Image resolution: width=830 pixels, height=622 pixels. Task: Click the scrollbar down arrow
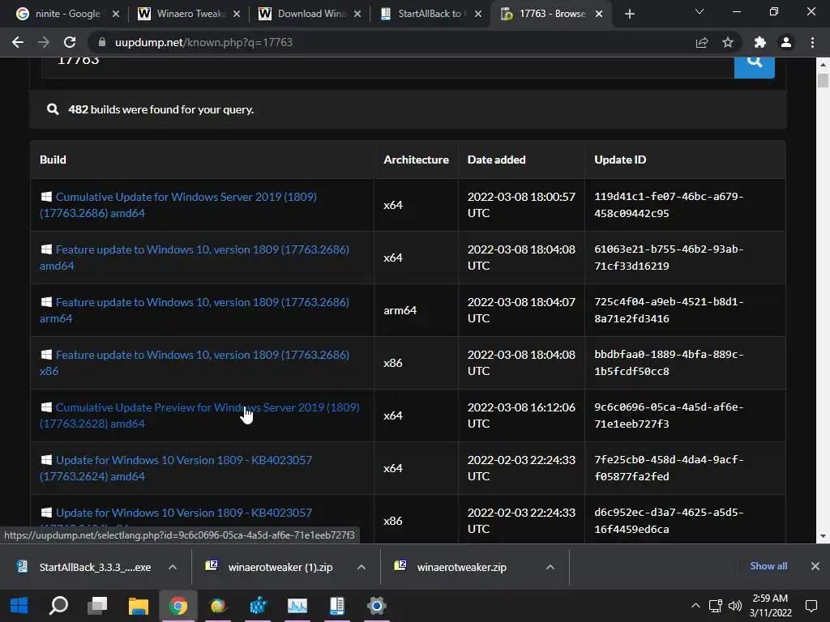coord(823,536)
